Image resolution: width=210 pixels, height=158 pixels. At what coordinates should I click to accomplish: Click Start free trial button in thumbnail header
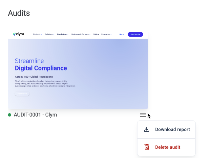[136, 34]
